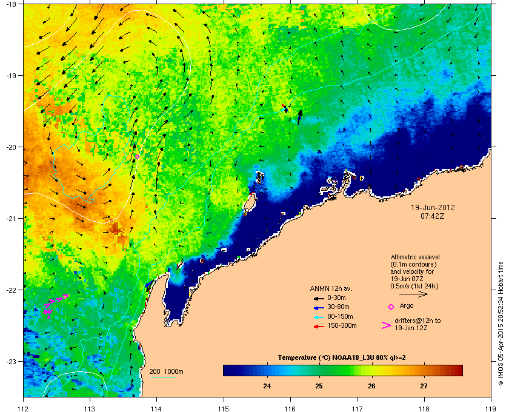The height and width of the screenshot is (412, 509).
Task: Click the 25 degree colorbar label
Action: click(x=319, y=386)
